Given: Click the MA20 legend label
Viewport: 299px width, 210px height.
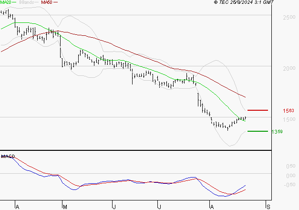Looking at the screenshot, I should tap(6, 2).
